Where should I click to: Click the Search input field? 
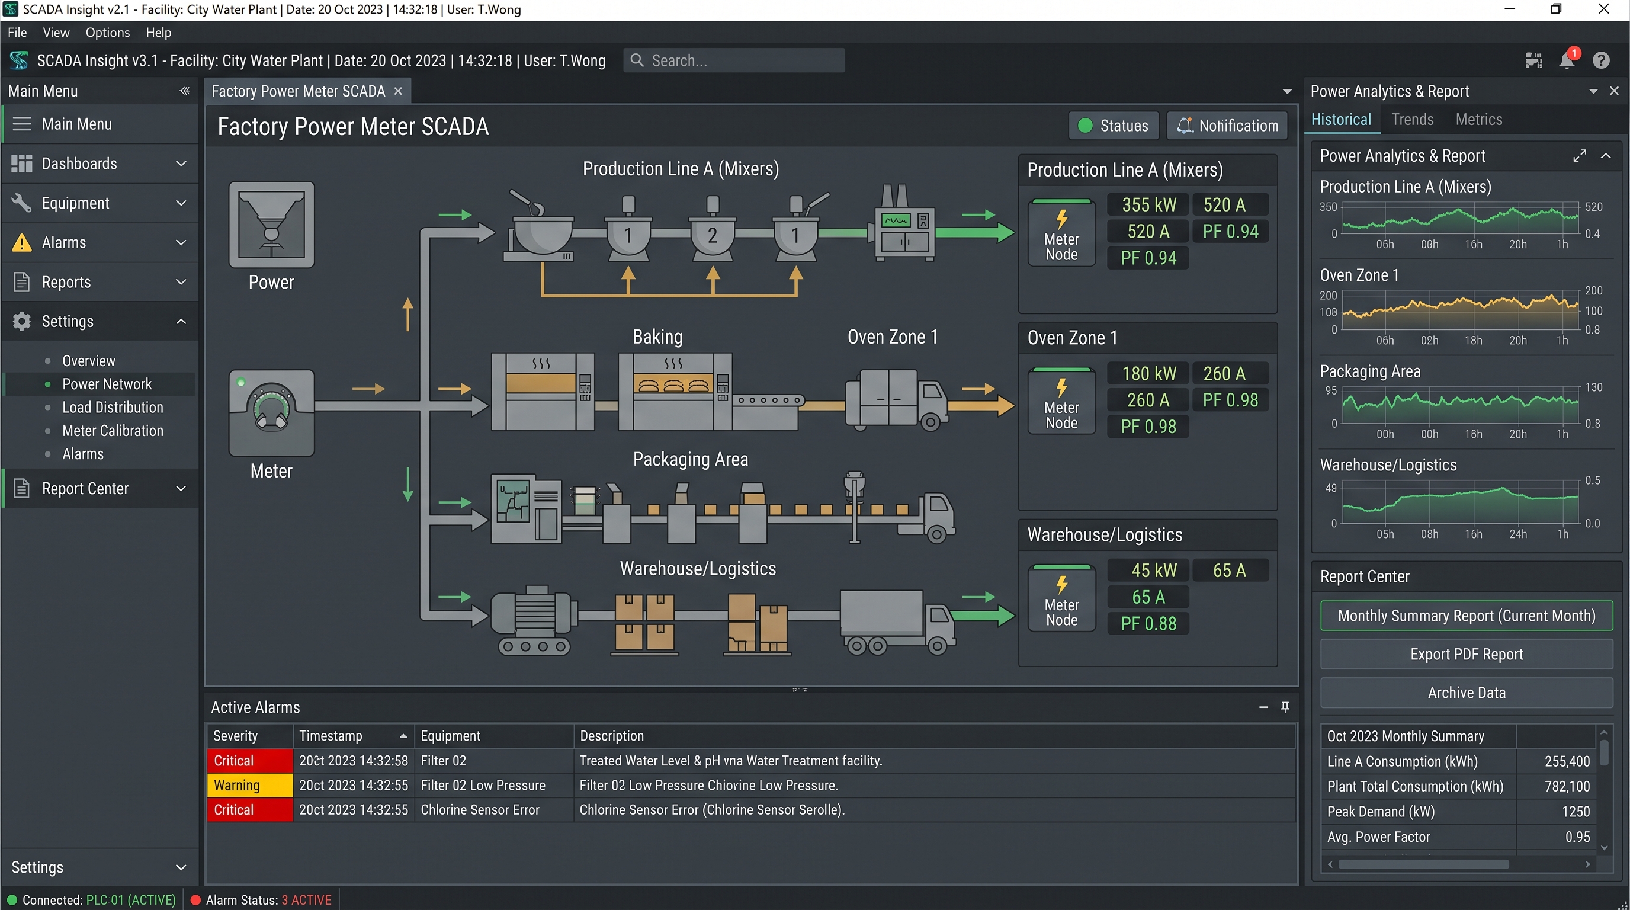[734, 60]
